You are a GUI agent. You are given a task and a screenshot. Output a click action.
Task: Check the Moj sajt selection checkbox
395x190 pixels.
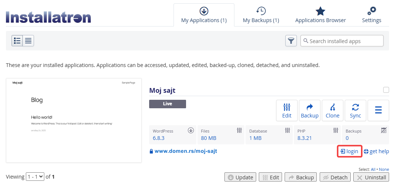(386, 90)
